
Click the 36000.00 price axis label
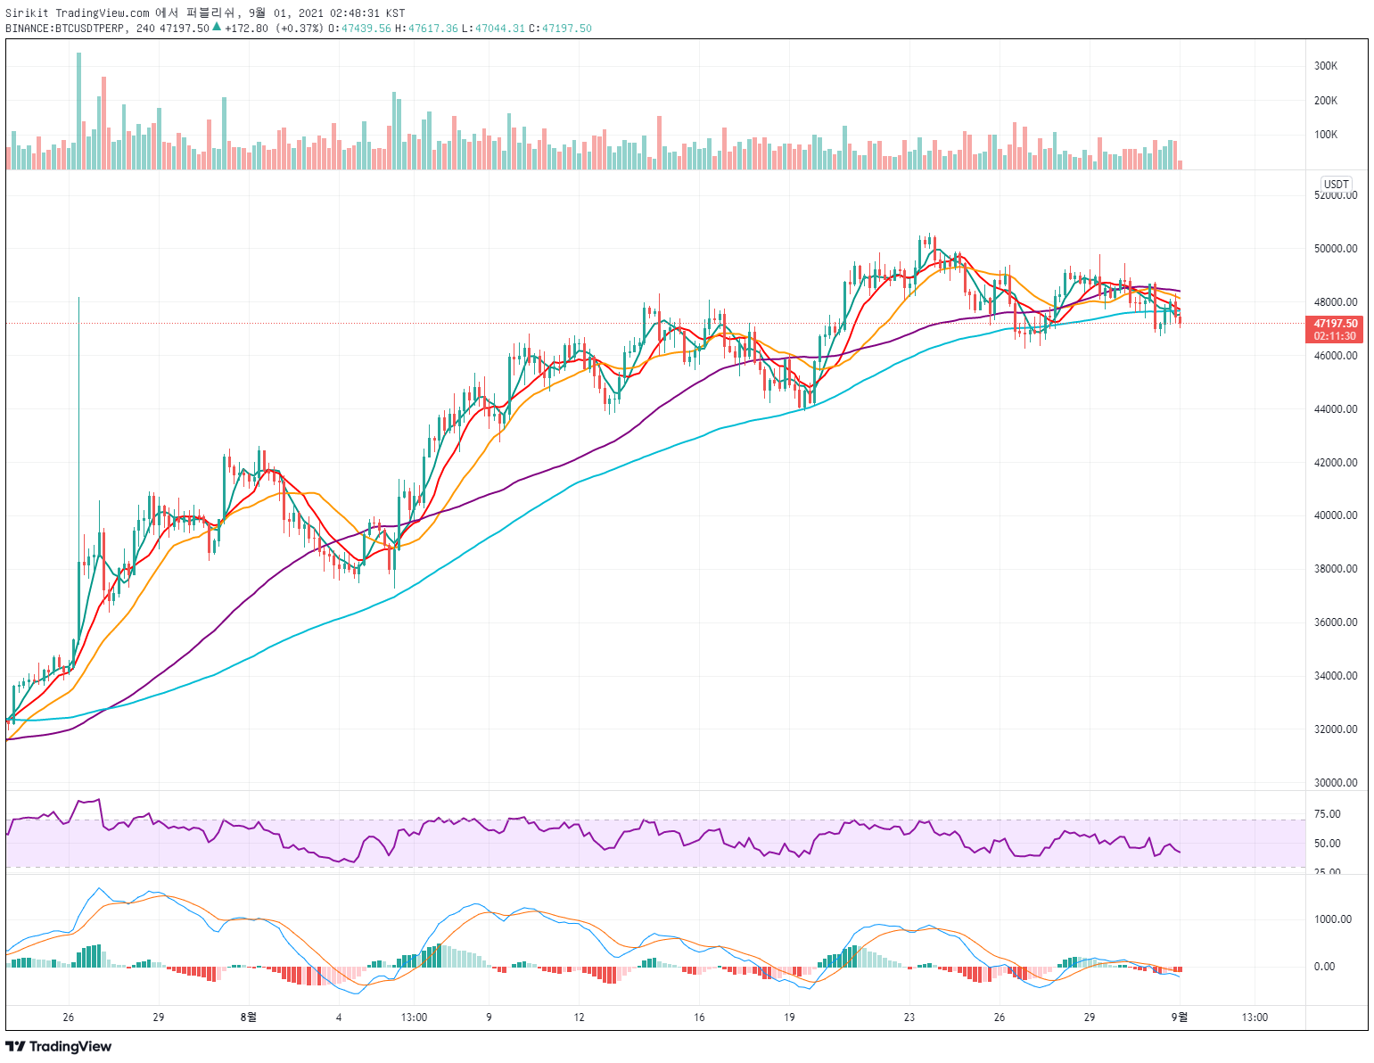point(1336,622)
